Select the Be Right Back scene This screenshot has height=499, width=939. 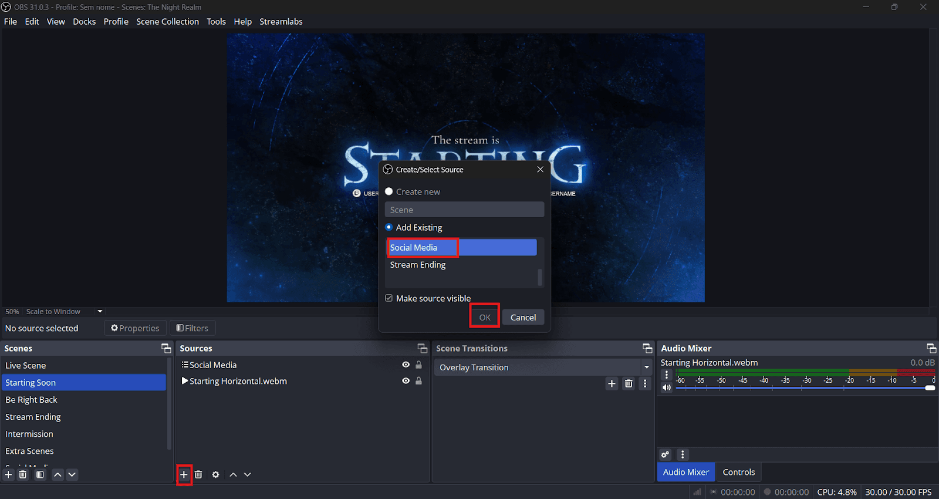(x=85, y=399)
